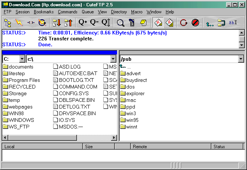Screen dimensions: 247x170
Task: Click the Refresh circular arrow icon
Action: 183,23
